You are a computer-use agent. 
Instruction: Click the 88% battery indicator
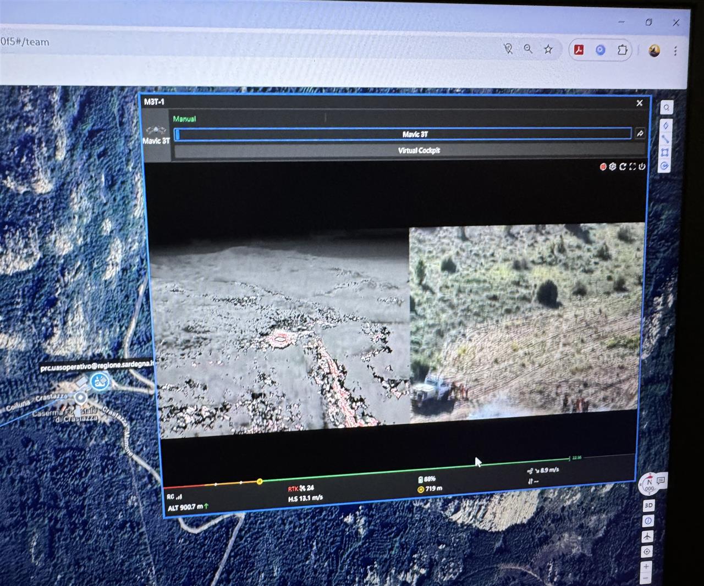(427, 479)
